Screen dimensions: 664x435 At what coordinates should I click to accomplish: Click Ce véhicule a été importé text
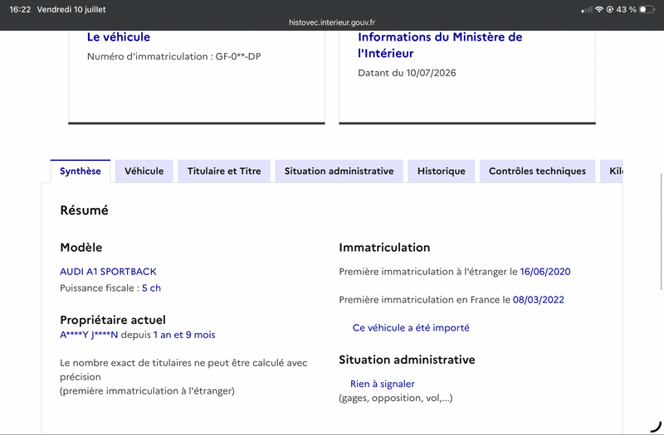(x=411, y=327)
